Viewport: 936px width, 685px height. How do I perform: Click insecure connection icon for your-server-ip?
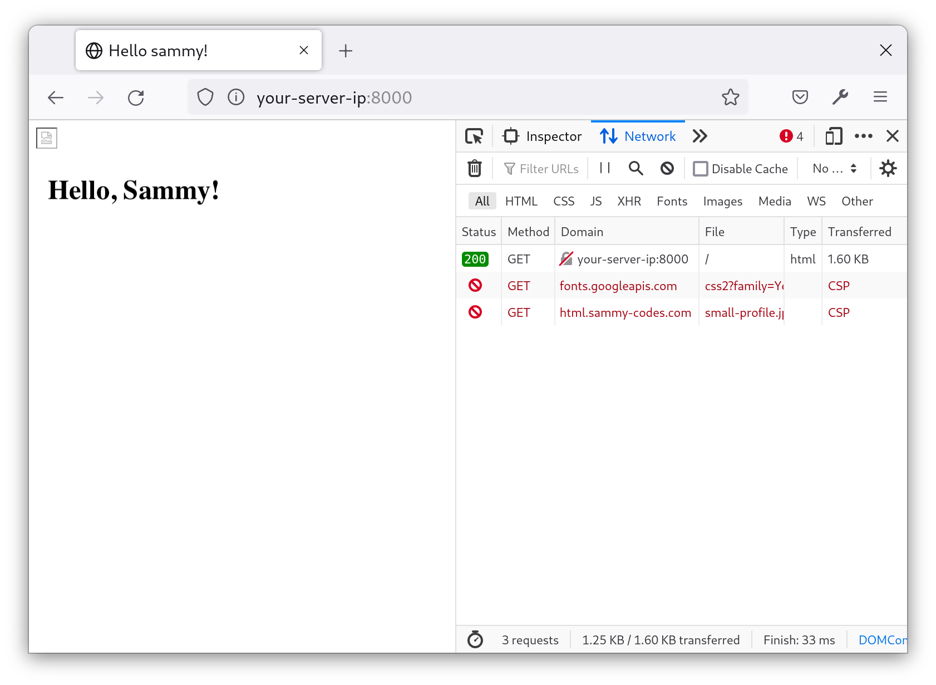click(566, 259)
